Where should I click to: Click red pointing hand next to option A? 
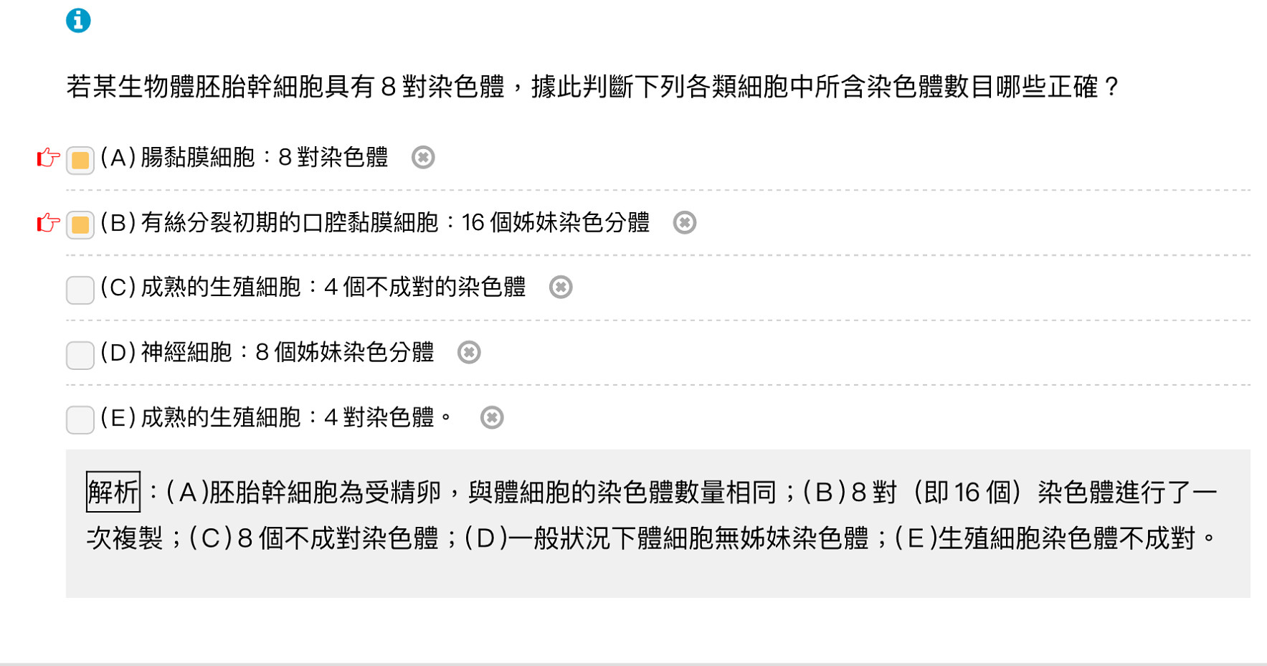[48, 157]
